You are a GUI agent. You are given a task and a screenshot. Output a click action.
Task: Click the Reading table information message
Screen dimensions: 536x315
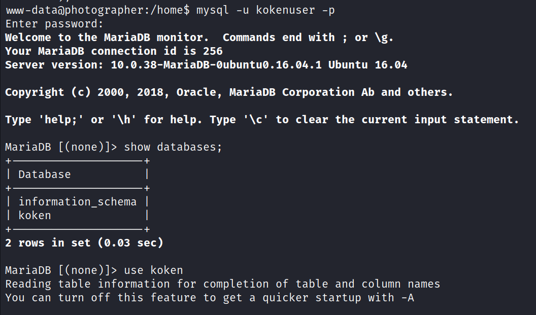click(222, 284)
